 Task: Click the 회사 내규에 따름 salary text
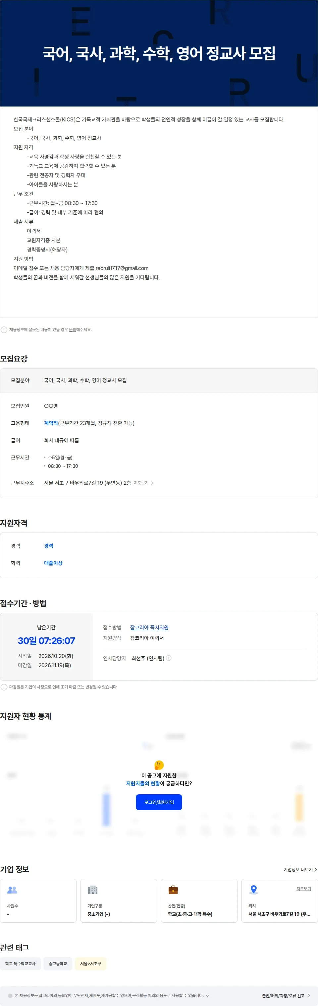point(62,440)
